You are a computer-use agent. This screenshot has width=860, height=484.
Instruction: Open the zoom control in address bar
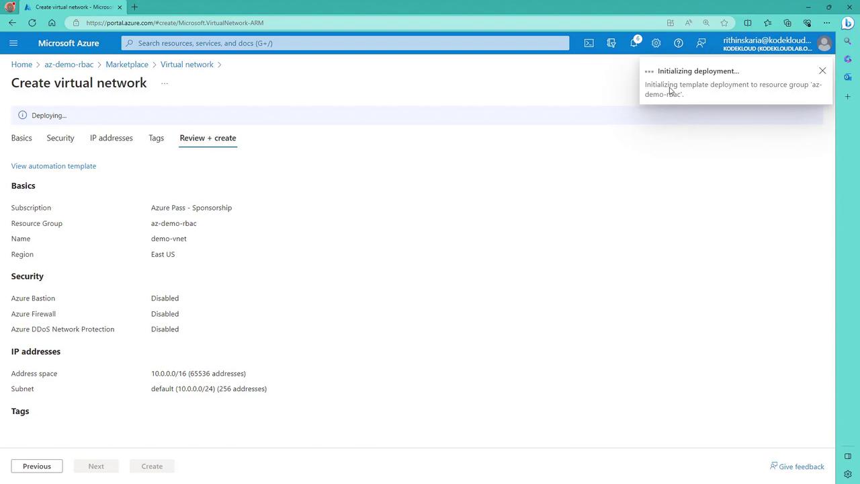pyautogui.click(x=706, y=23)
